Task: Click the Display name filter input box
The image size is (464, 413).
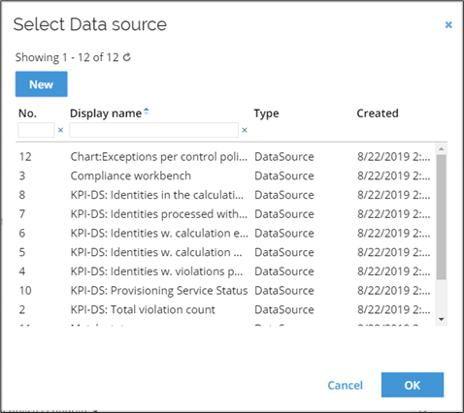Action: click(154, 130)
